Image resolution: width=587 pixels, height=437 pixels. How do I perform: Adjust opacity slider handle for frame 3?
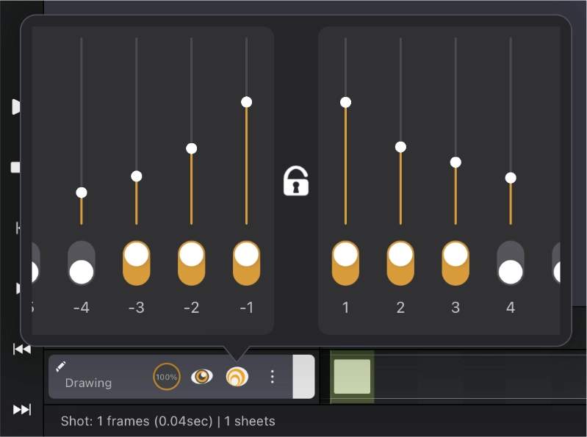(455, 162)
